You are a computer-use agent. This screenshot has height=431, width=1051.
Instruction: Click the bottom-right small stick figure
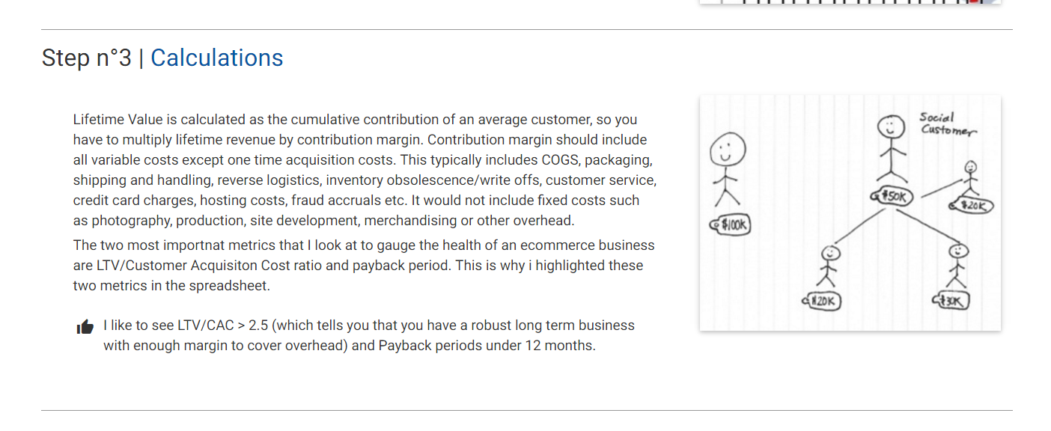(x=957, y=266)
